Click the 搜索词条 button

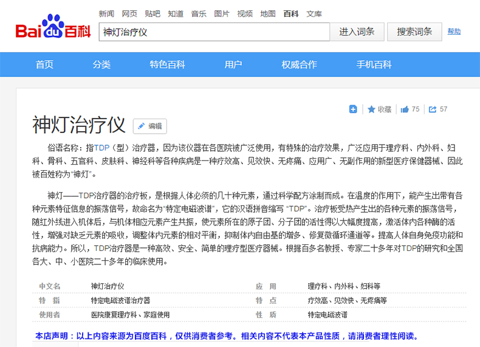click(x=414, y=32)
